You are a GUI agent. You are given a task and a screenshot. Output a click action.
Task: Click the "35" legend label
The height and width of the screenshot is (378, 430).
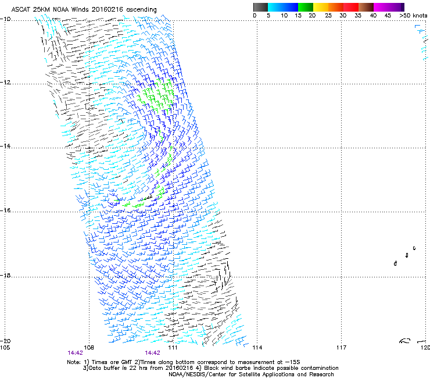click(357, 15)
